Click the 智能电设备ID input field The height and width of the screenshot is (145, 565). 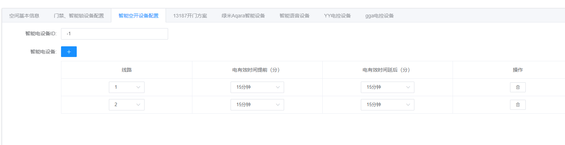click(114, 34)
